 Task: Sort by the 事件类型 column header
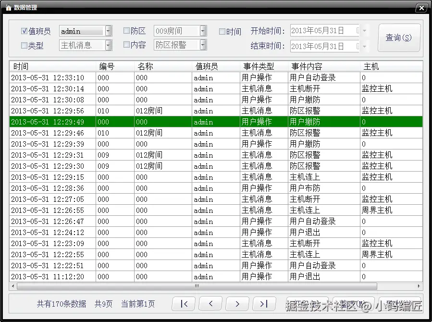click(x=264, y=66)
